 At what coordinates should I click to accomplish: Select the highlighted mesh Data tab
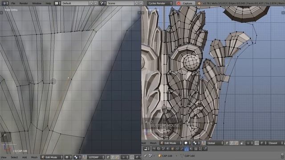(x=187, y=149)
